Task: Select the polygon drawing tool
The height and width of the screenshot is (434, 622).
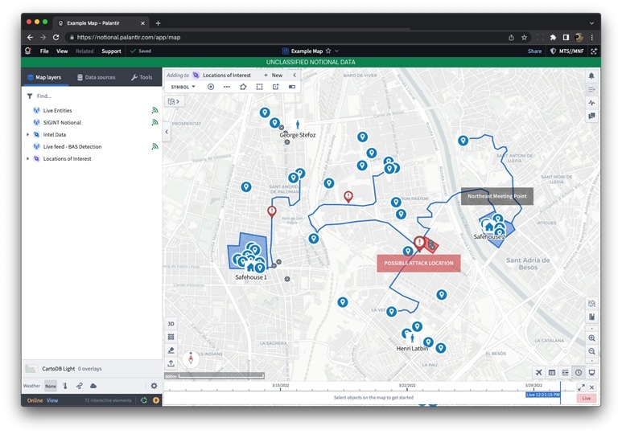Action: [x=243, y=87]
